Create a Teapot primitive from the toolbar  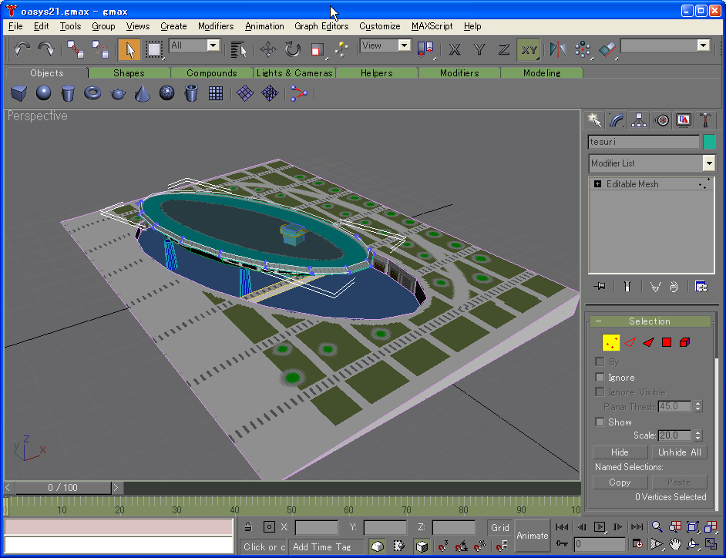pyautogui.click(x=118, y=93)
